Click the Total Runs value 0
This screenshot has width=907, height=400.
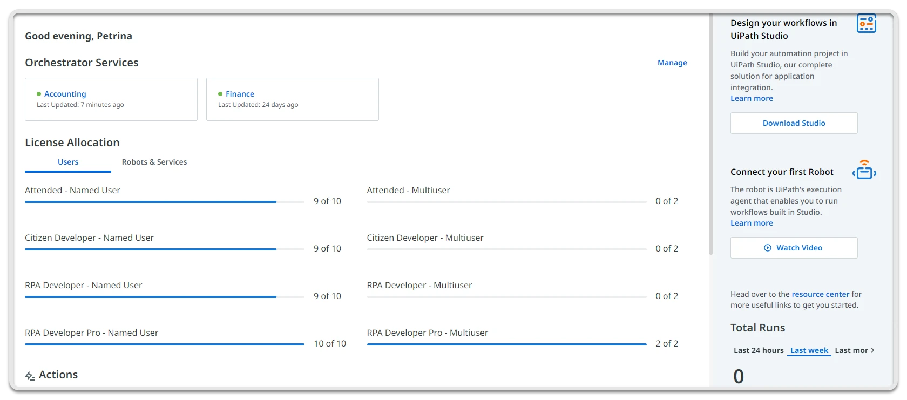pos(739,376)
